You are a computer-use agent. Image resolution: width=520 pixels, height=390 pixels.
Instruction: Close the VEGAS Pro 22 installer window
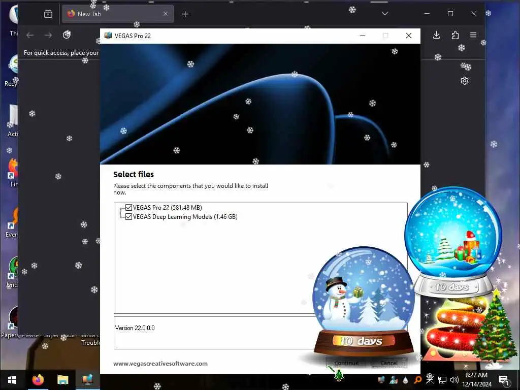pyautogui.click(x=409, y=36)
